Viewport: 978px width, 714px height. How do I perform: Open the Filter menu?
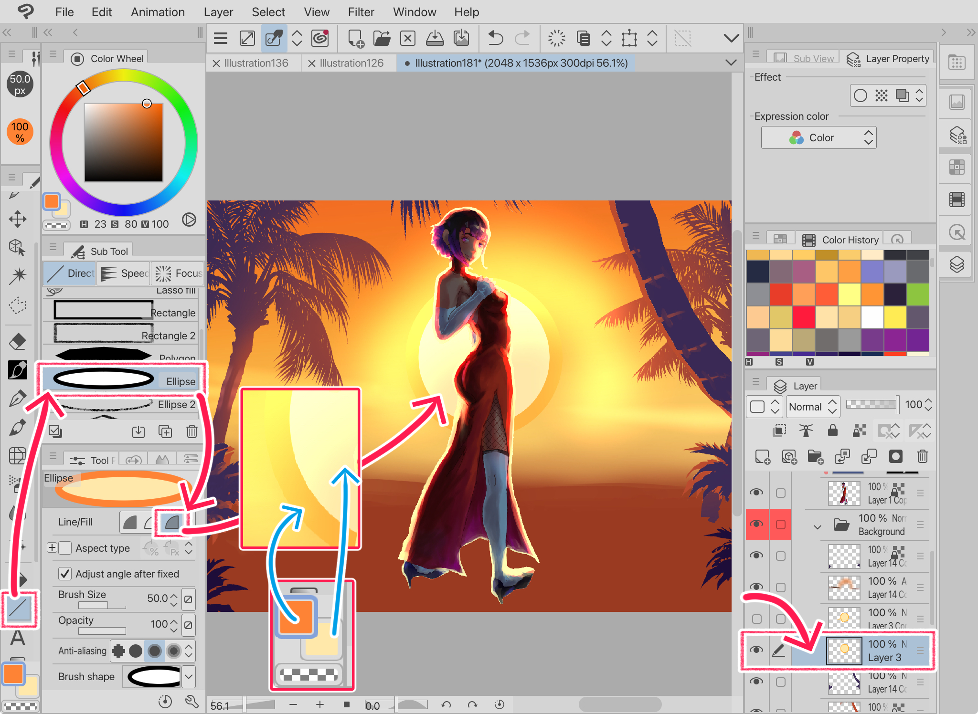click(x=361, y=12)
